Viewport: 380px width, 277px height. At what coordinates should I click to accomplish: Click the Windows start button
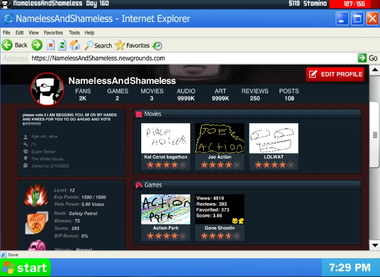tap(25, 268)
